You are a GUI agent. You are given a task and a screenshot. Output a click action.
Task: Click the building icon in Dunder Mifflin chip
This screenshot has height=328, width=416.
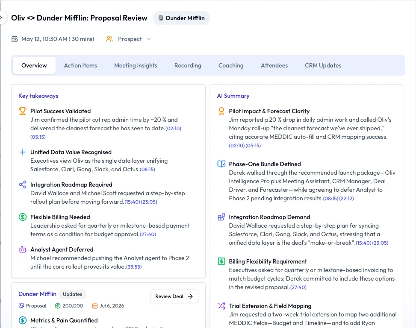pyautogui.click(x=160, y=18)
